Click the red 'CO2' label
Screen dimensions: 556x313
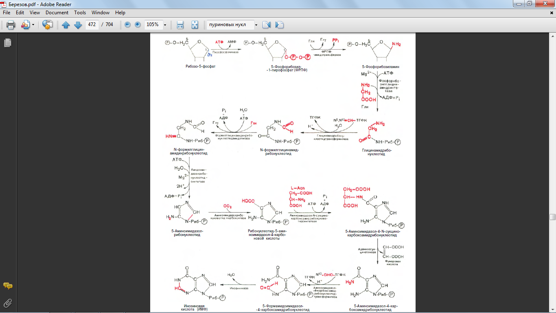pos(228,207)
